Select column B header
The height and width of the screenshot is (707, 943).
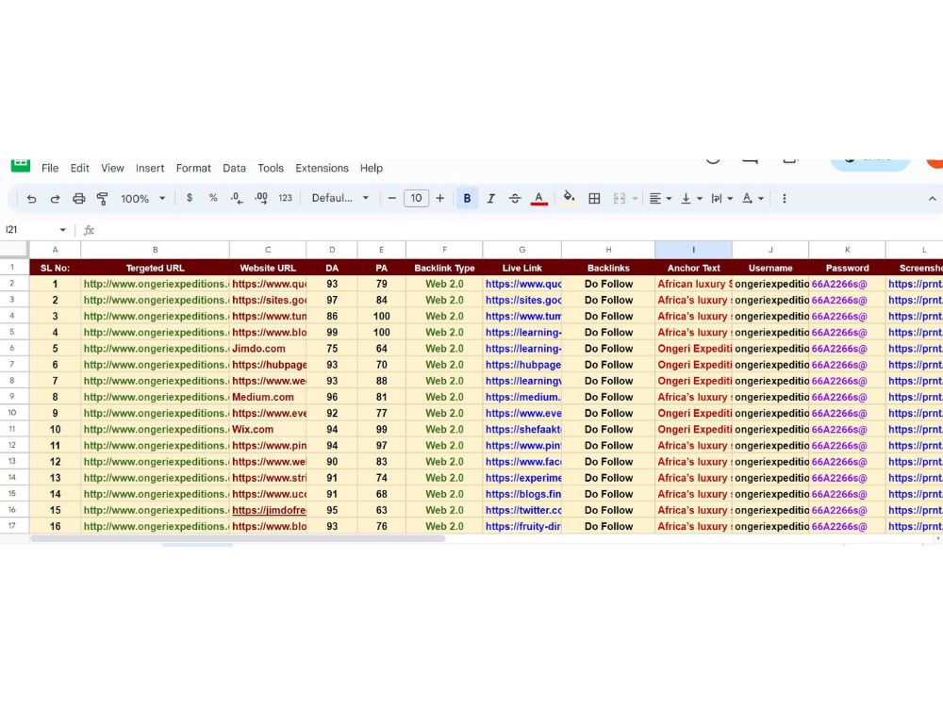coord(156,250)
